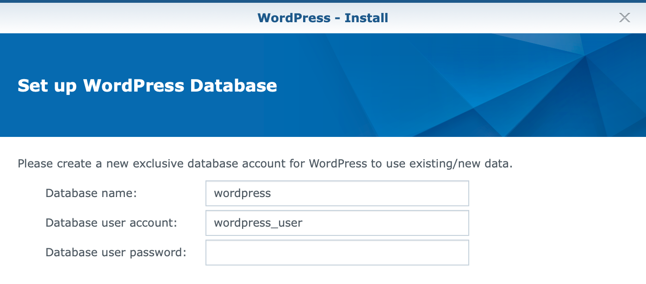Click the Database name input field
This screenshot has height=284, width=646.
pos(337,193)
